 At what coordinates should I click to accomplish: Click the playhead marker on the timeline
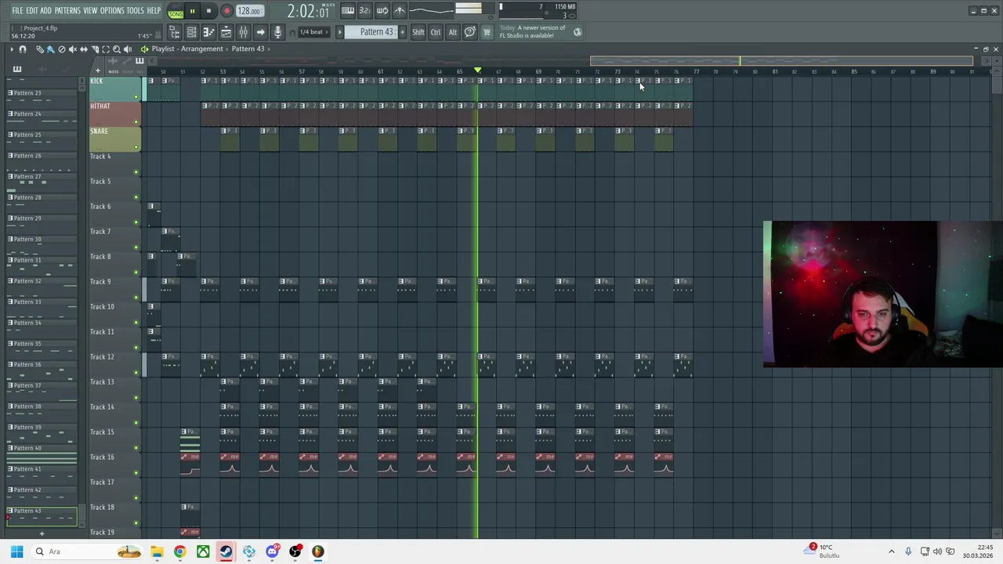click(x=478, y=70)
